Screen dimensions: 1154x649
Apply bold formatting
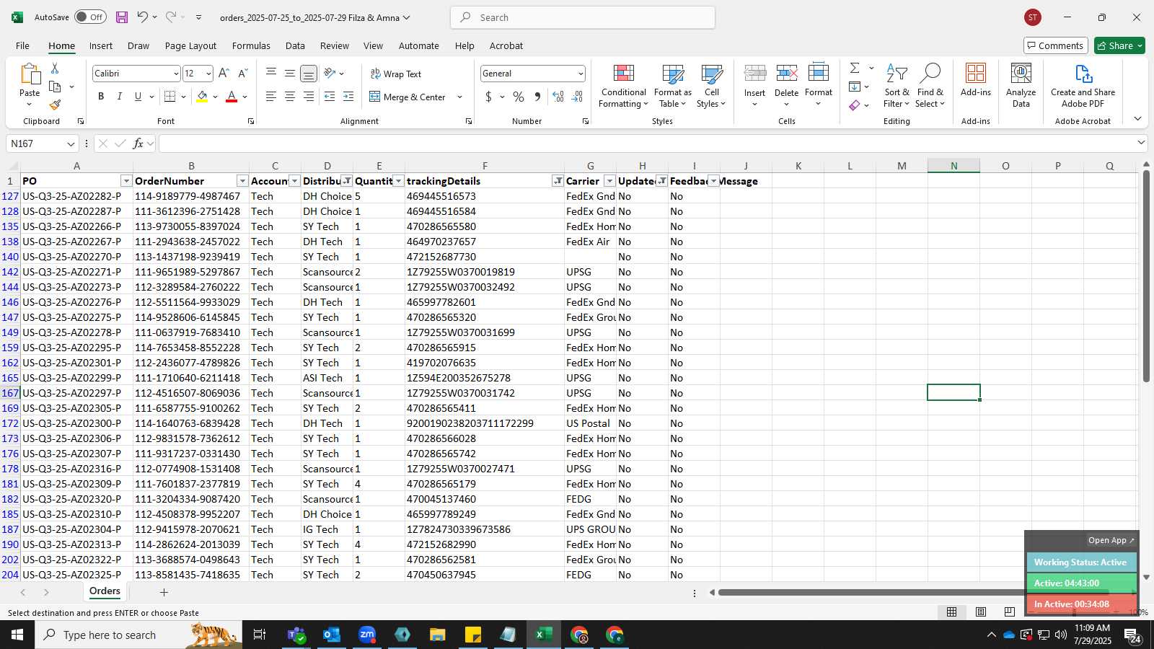tap(101, 97)
